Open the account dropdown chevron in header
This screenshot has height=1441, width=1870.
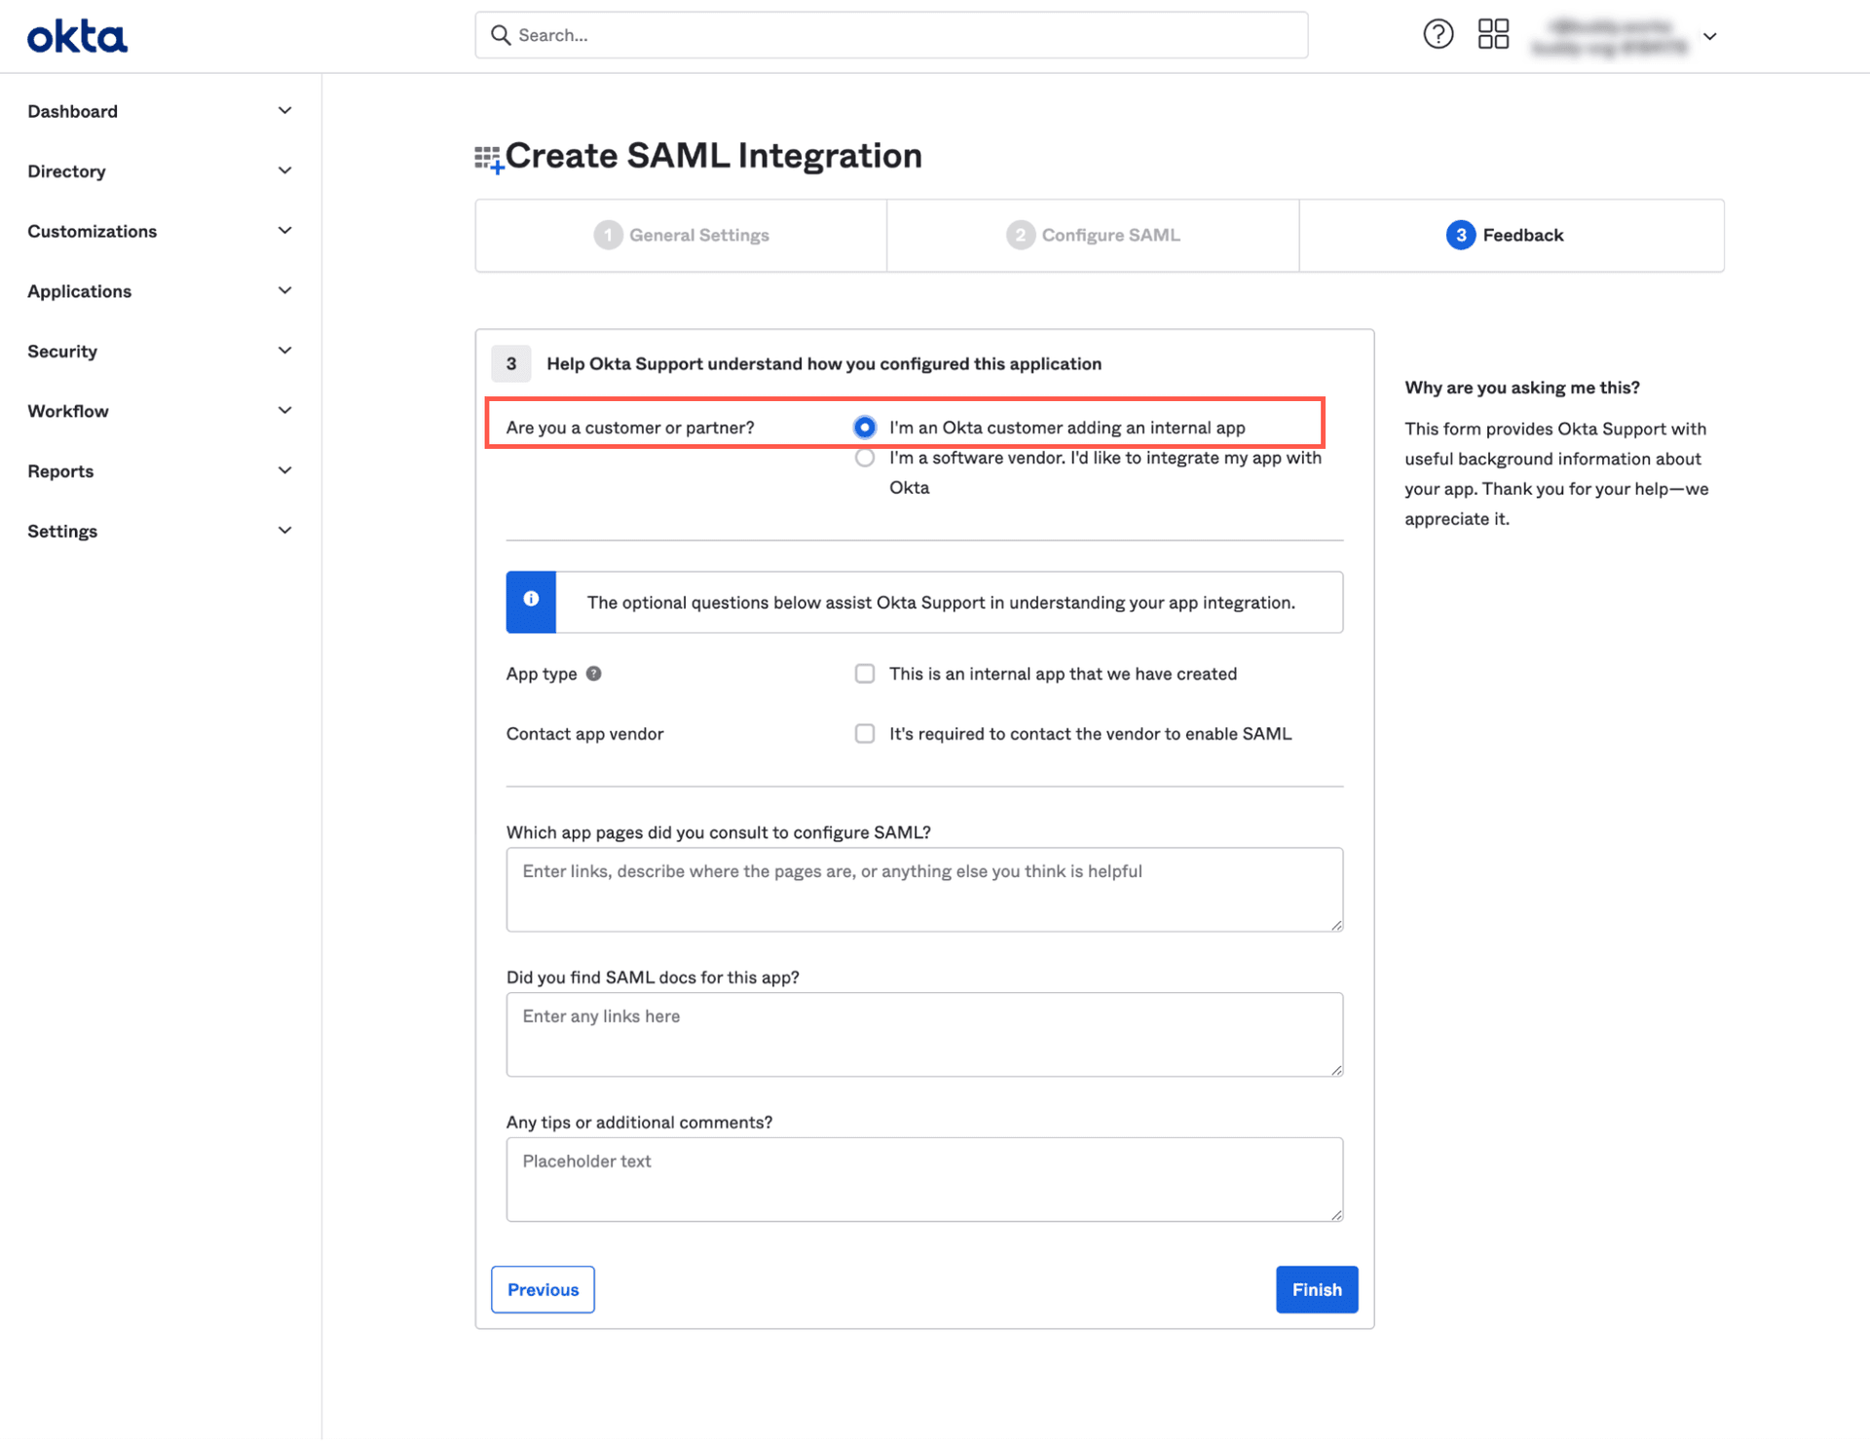coord(1709,37)
